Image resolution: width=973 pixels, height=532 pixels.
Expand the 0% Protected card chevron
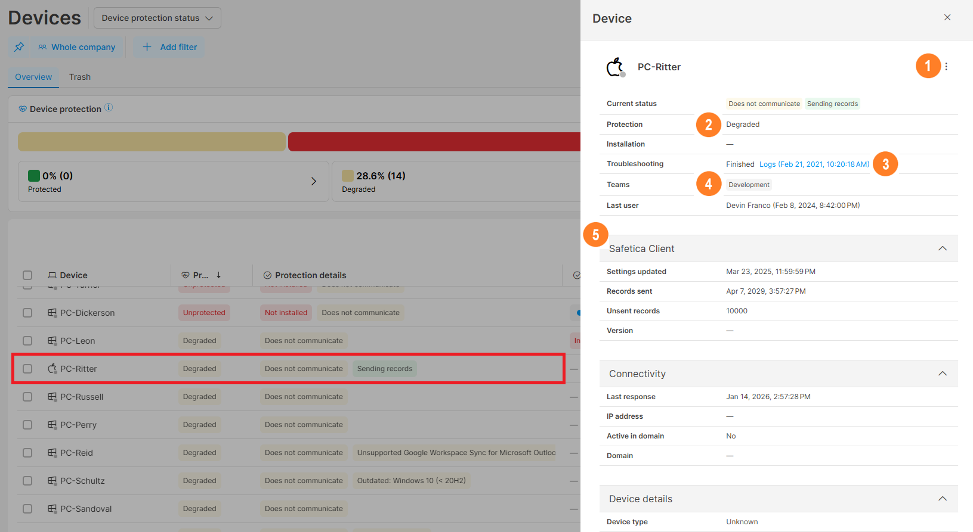tap(314, 181)
